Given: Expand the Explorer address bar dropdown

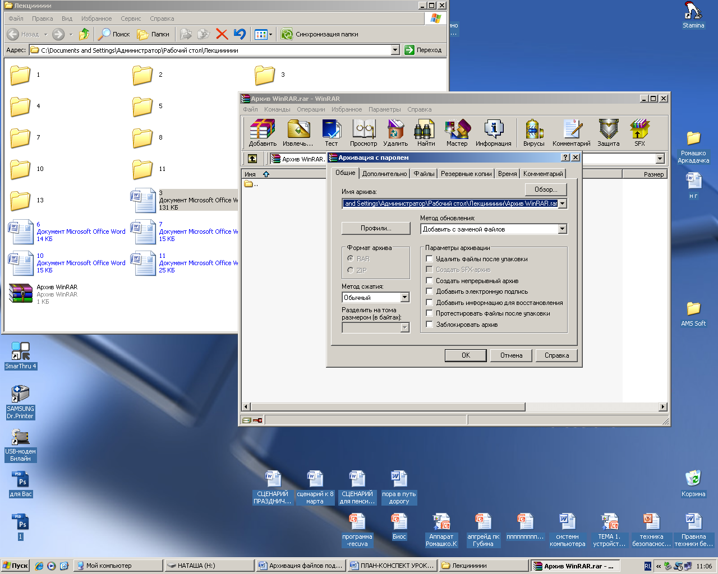Looking at the screenshot, I should [395, 50].
